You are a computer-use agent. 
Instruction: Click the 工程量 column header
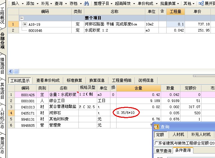coord(176,12)
